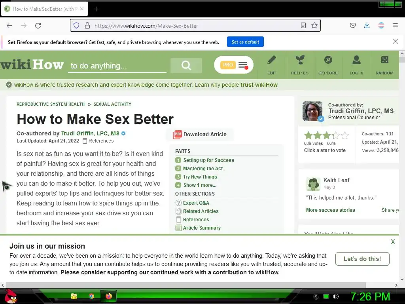The width and height of the screenshot is (405, 304).
Task: Click the wikiHow search magnifier button
Action: (186, 65)
